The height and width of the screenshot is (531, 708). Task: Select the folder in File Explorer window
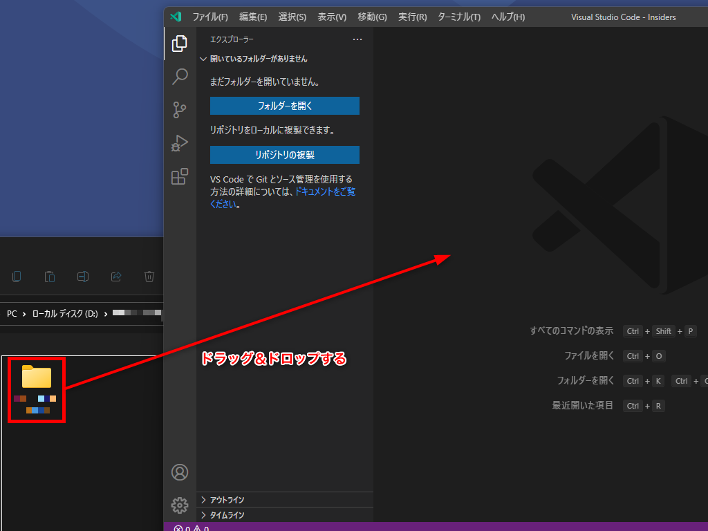click(x=37, y=390)
